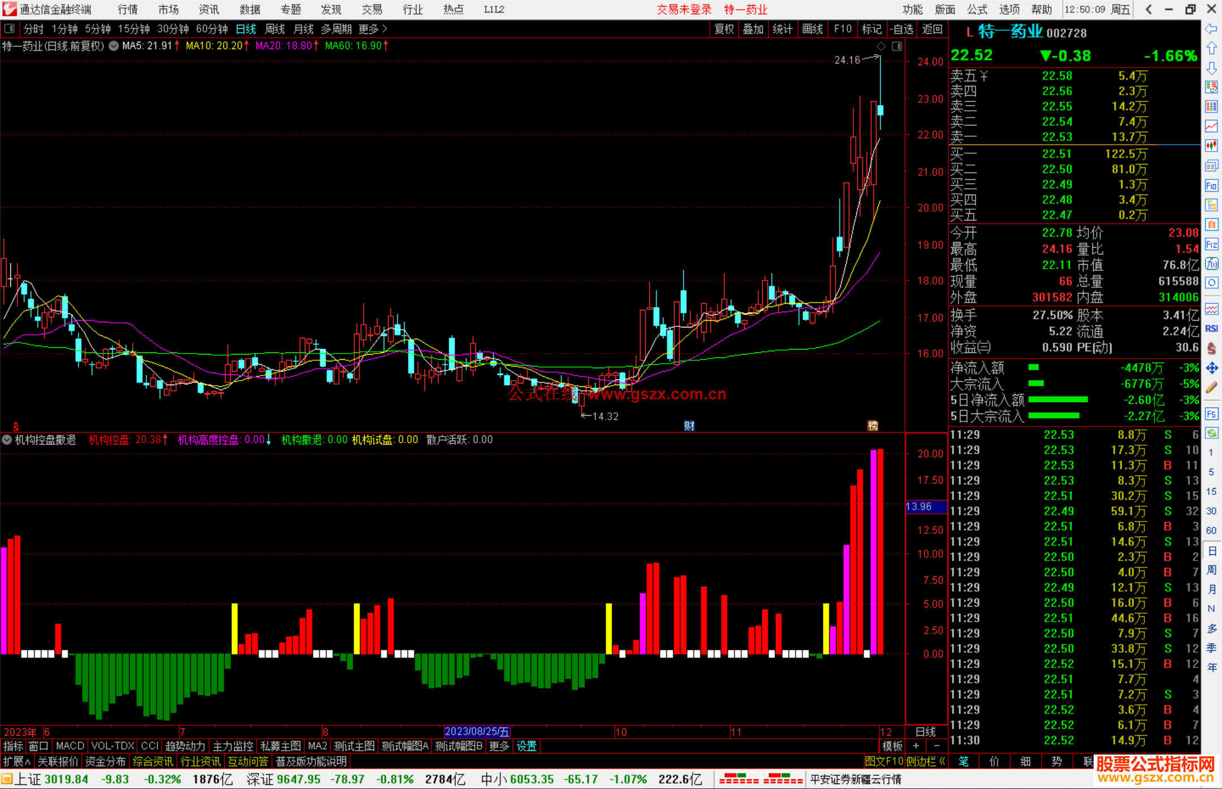Click the 设置 indicator settings link
This screenshot has width=1222, height=789.
526,746
